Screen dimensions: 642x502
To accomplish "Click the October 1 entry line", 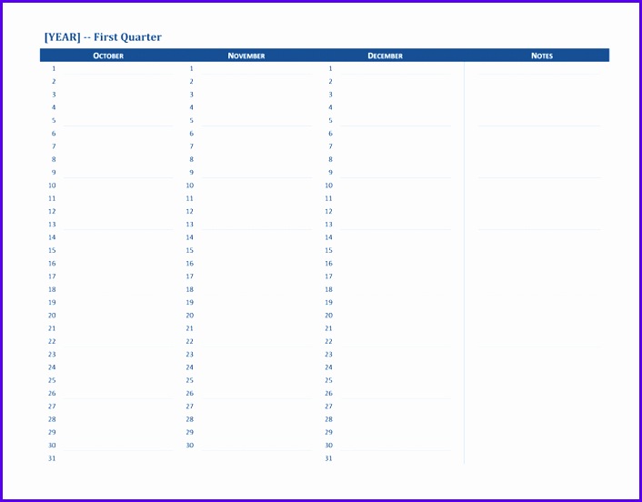I will coord(116,69).
